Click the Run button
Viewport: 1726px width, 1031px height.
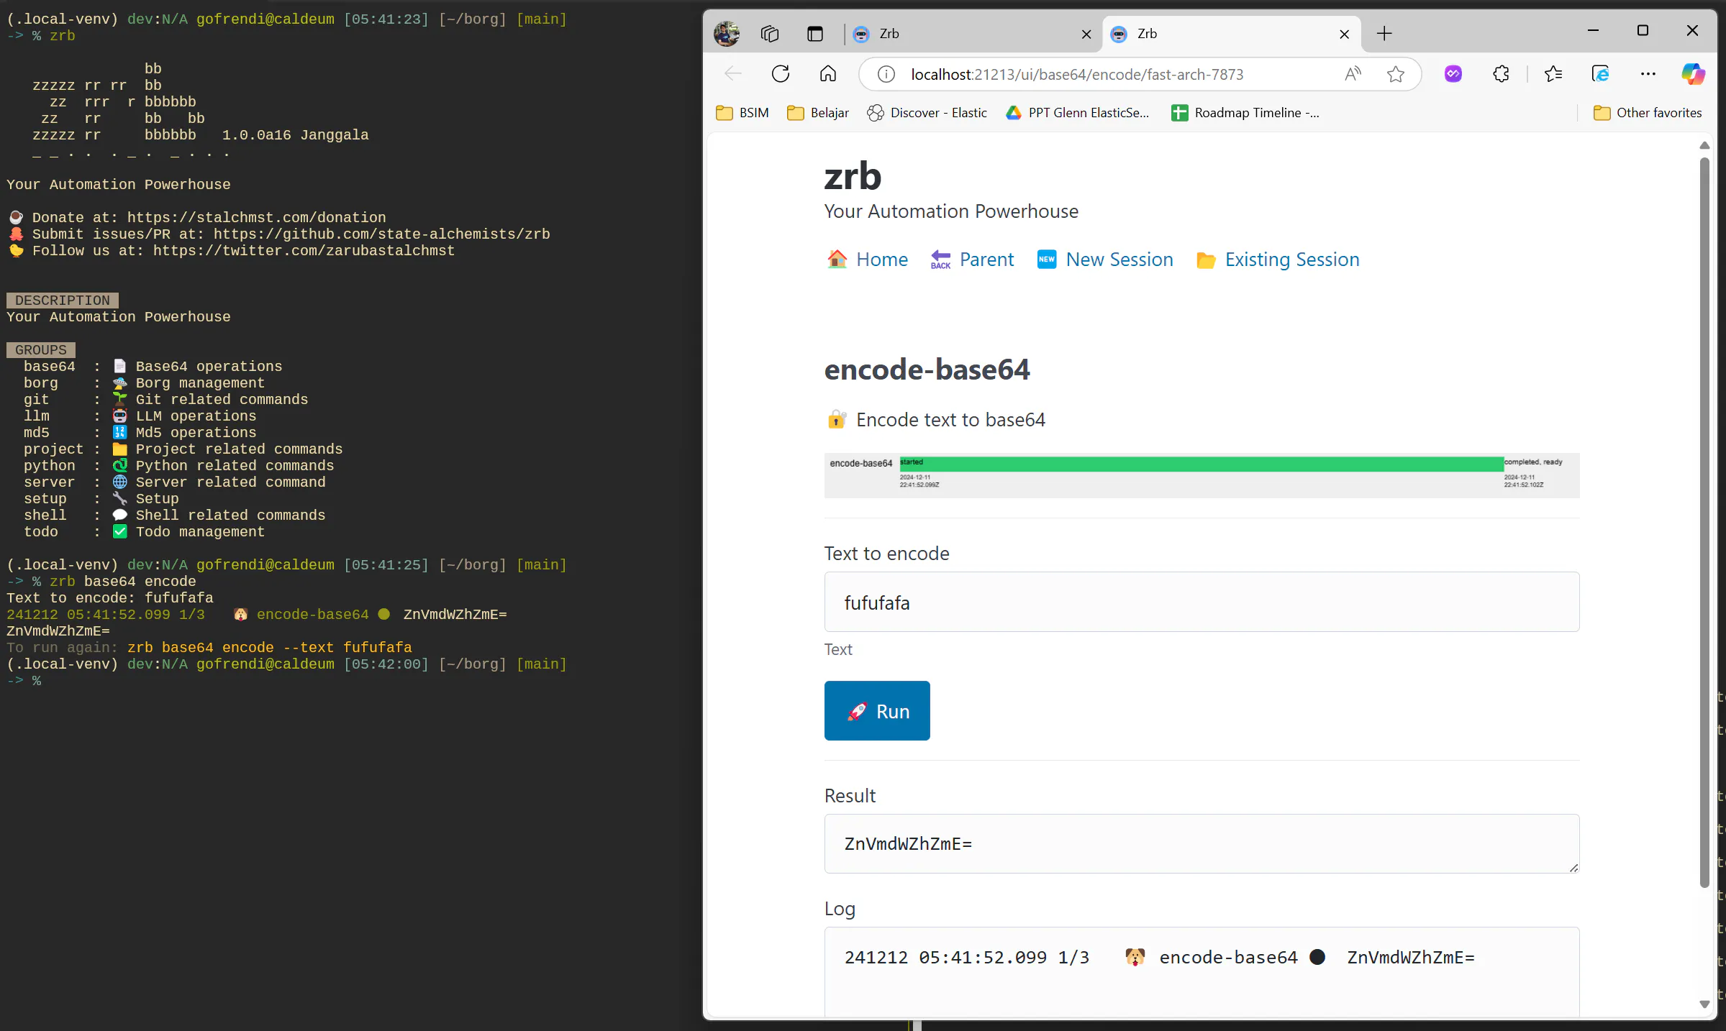tap(877, 711)
